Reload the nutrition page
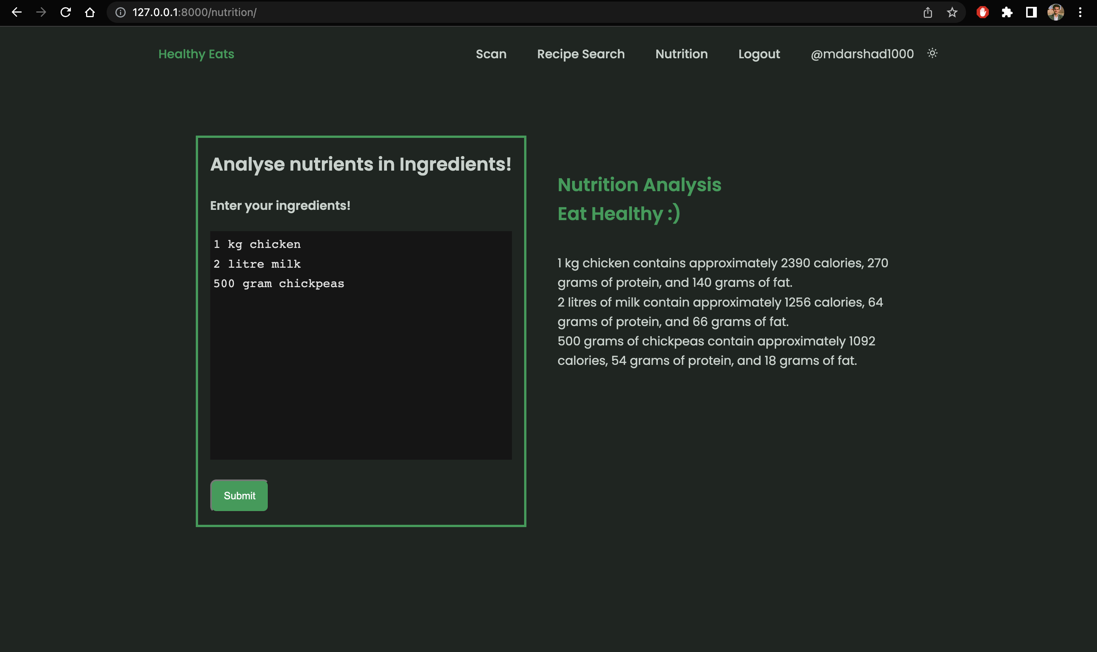 pyautogui.click(x=66, y=12)
